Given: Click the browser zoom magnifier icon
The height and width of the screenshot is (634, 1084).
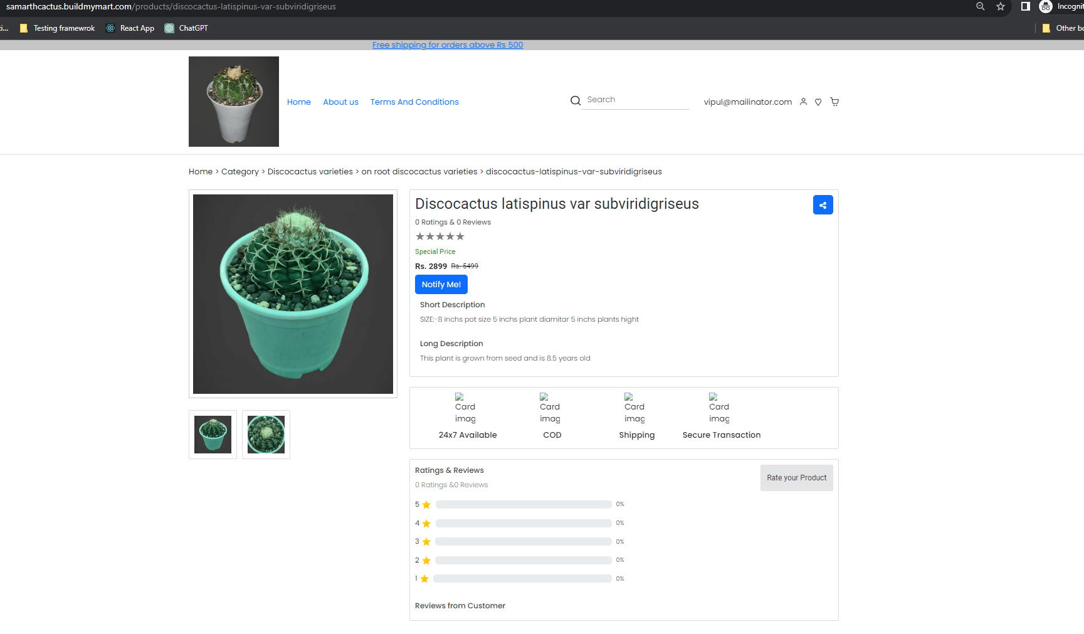Looking at the screenshot, I should 981,6.
